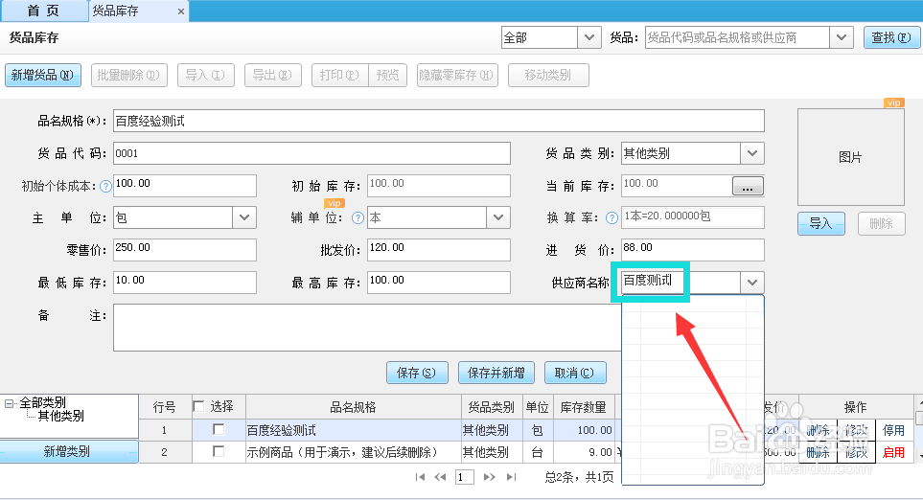
Task: Click the 初始个体成本 input field
Action: 185,186
